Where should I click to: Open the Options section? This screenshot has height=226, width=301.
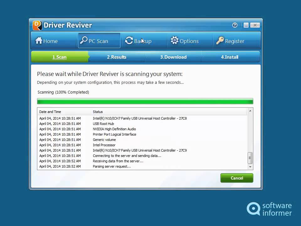tap(190, 40)
